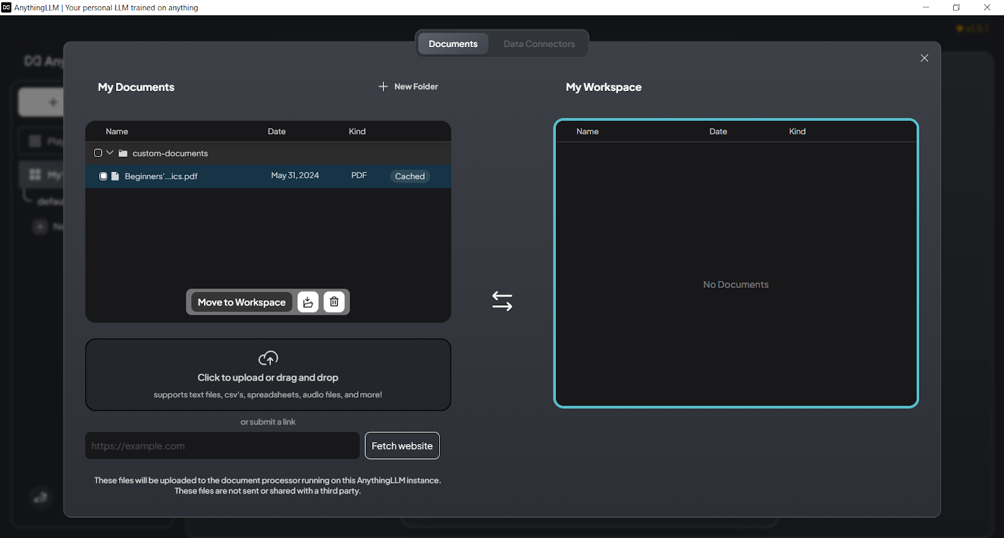Focus the https://example.com link input field

point(222,446)
